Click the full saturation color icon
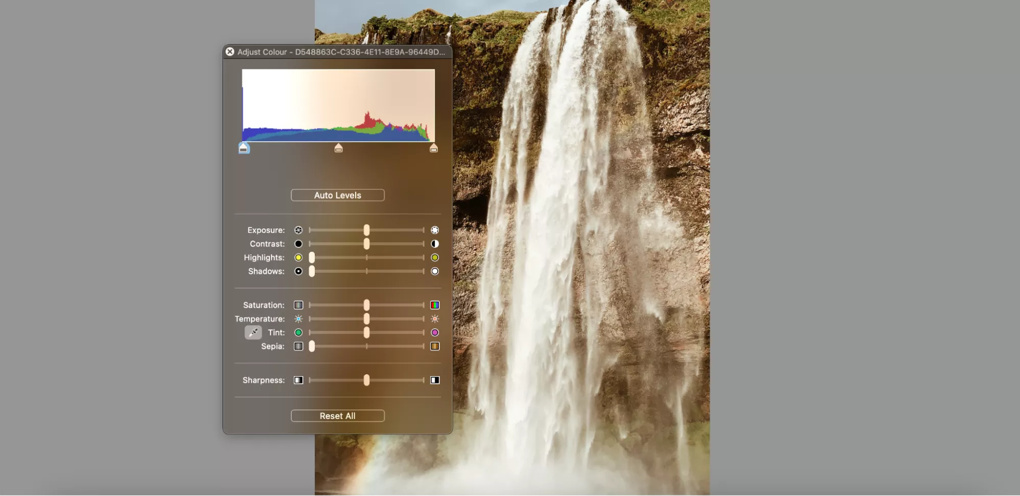 pos(435,305)
